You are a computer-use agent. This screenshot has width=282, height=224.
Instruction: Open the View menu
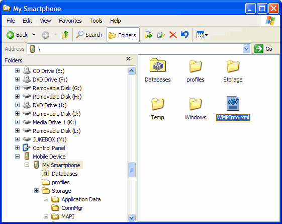pos(45,21)
